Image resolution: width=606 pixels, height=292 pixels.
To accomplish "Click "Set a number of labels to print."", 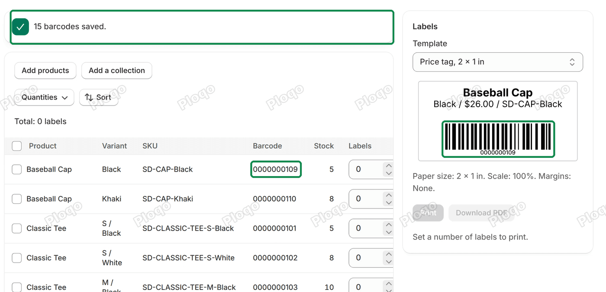I will (x=471, y=237).
